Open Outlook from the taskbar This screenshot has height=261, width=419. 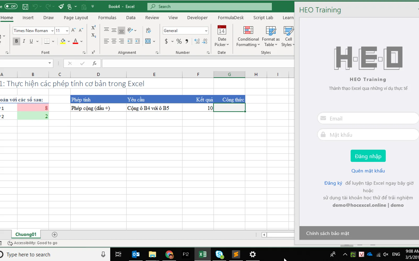(136, 254)
